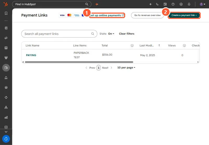Open the help question mark icon
This screenshot has width=209, height=145.
coord(173,4)
